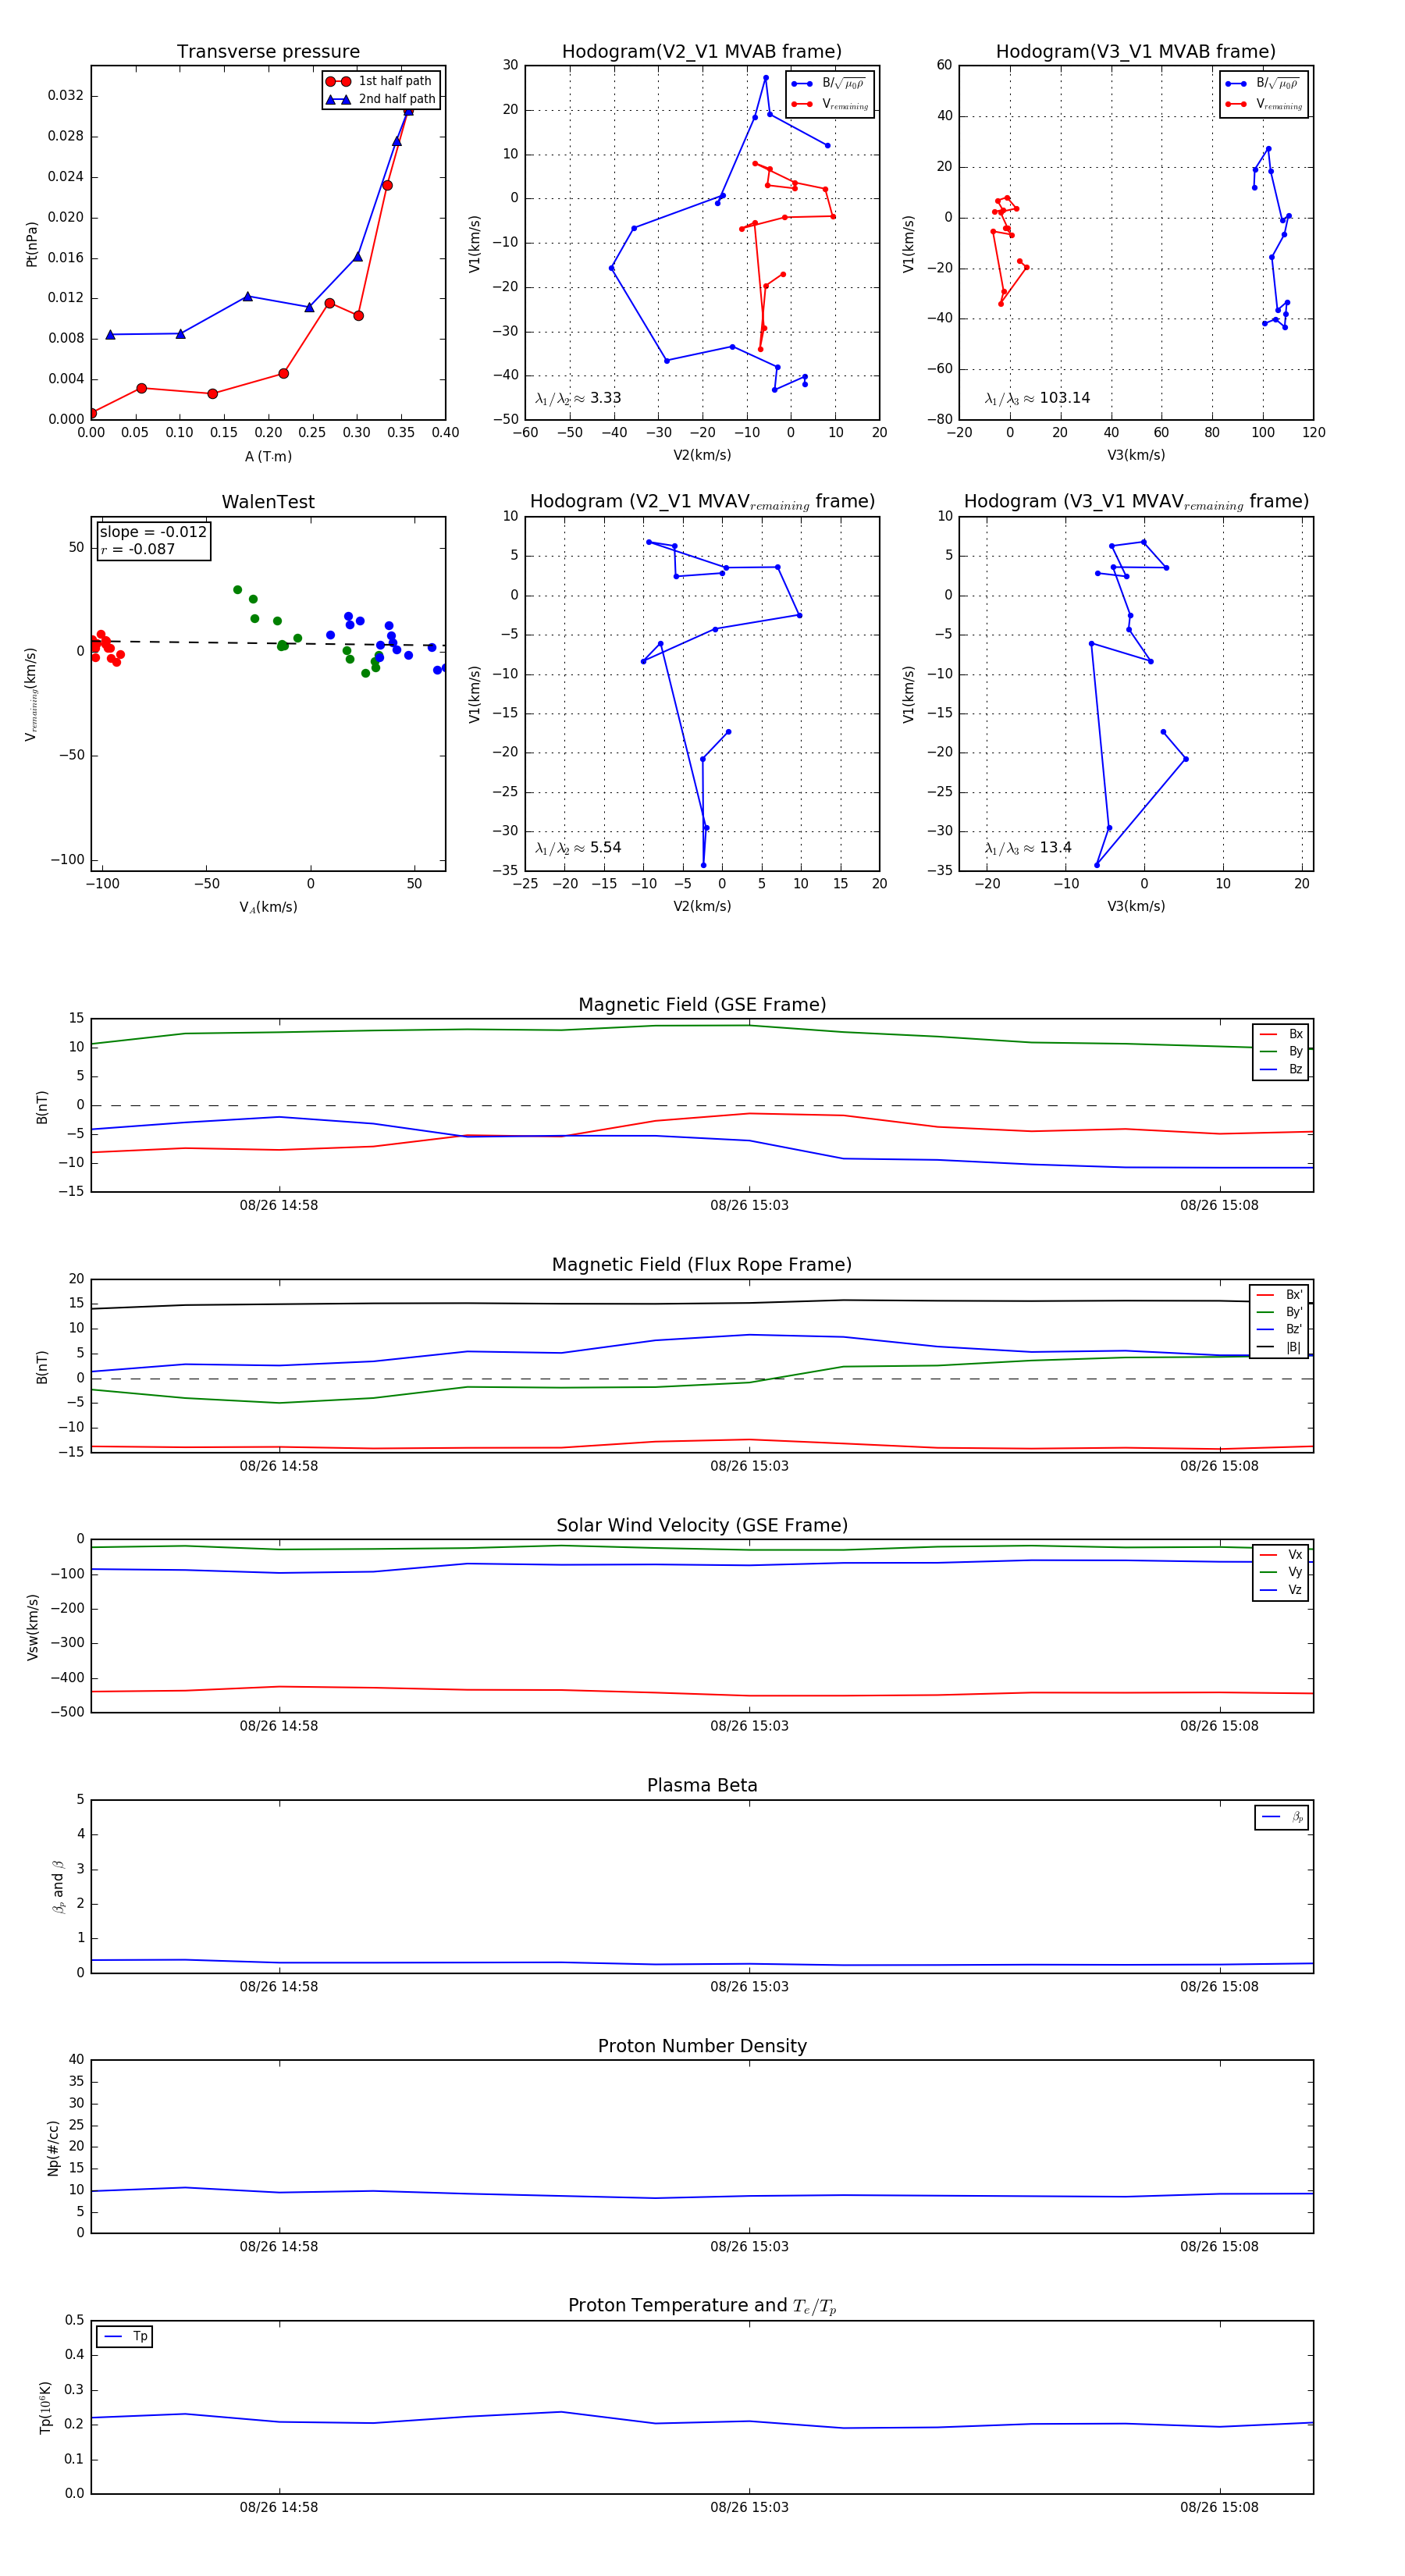Select '2nd half path' legend entry

point(381,99)
